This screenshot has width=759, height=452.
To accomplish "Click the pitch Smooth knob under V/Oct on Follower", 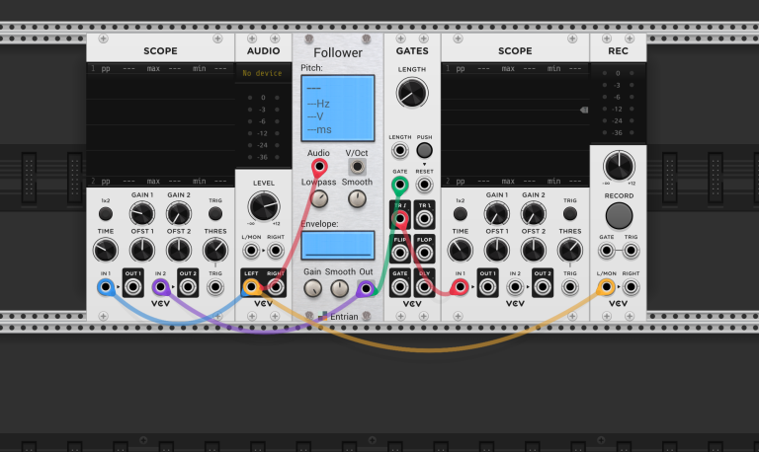I will pos(357,199).
